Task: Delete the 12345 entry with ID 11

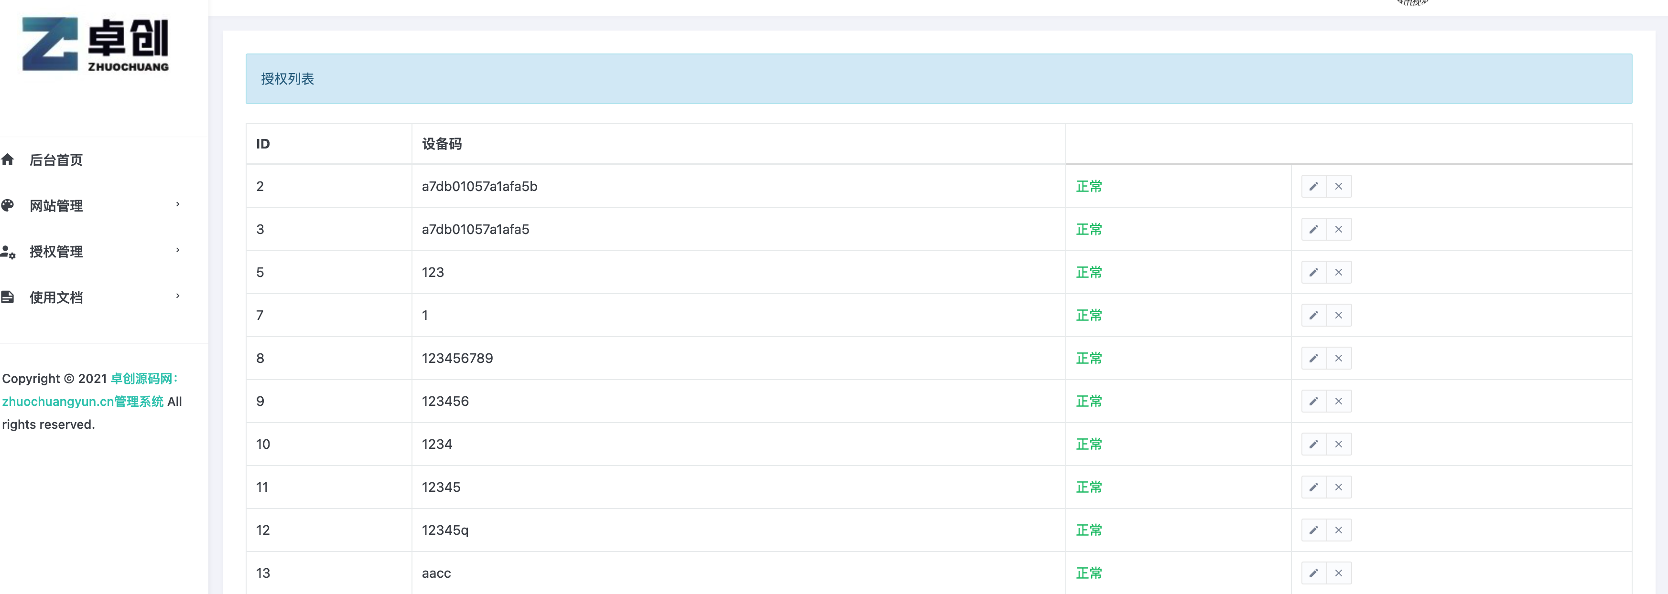Action: (1338, 487)
